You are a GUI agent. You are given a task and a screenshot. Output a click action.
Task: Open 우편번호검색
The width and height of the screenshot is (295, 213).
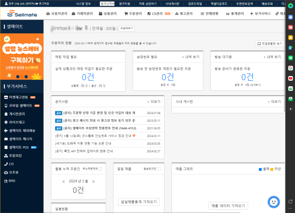pos(245,4)
